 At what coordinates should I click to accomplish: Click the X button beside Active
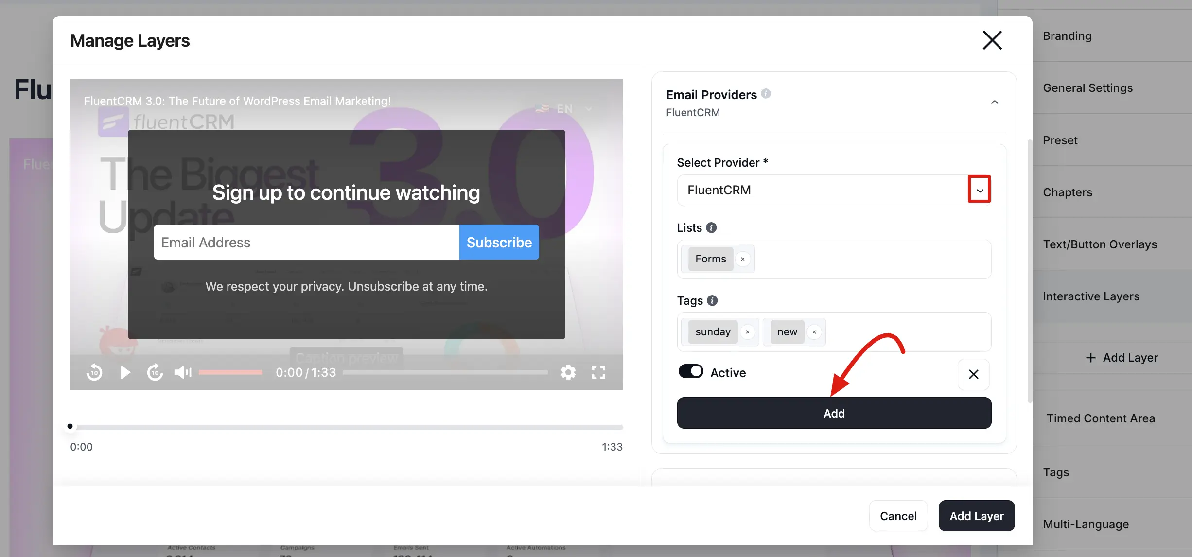click(974, 374)
